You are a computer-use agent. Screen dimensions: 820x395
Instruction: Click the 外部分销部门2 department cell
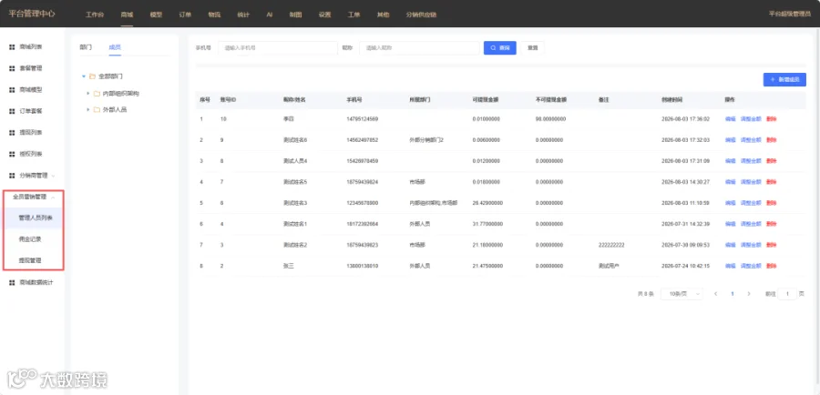pyautogui.click(x=426, y=140)
